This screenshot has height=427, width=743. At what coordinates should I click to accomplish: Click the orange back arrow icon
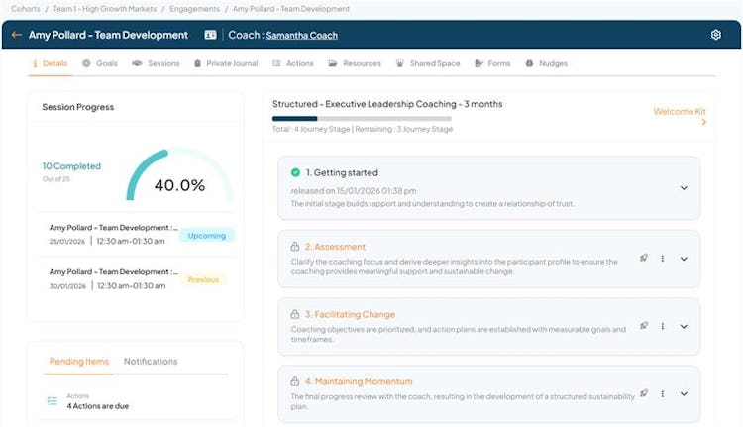point(16,35)
